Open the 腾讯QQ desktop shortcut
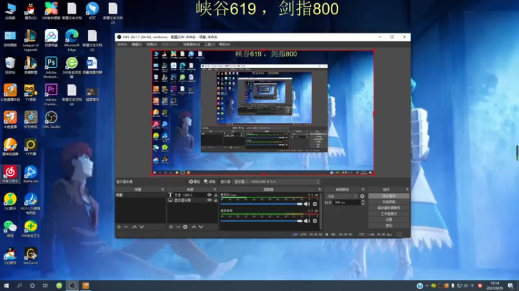This screenshot has width=519, height=291. click(30, 11)
